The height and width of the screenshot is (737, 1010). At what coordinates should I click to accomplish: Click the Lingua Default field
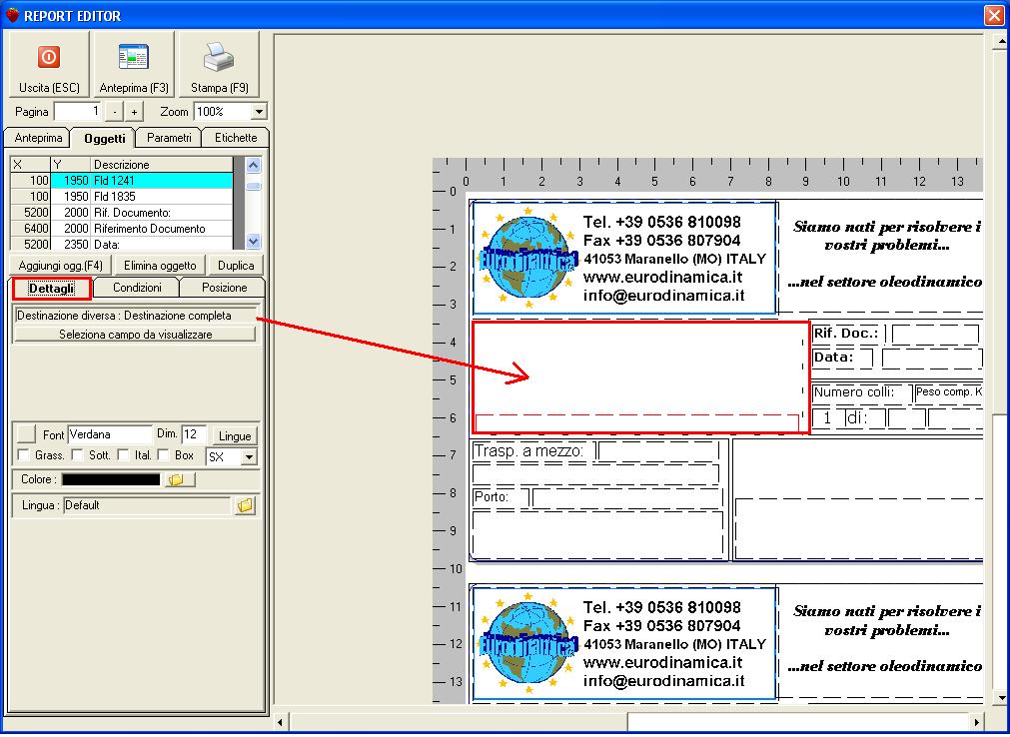click(147, 505)
